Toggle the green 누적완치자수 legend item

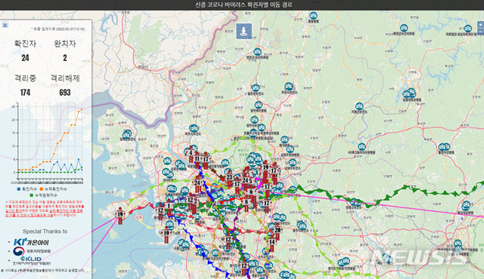pyautogui.click(x=43, y=195)
